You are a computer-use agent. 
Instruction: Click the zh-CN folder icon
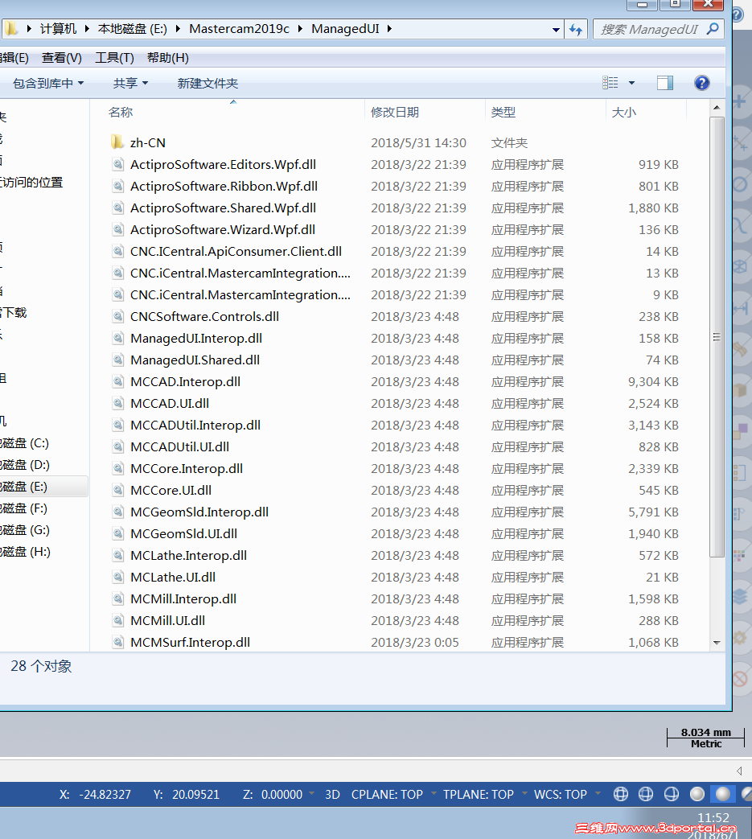click(x=117, y=142)
